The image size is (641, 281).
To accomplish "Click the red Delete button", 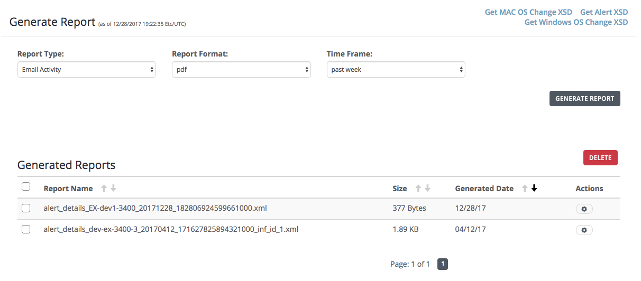I will [x=600, y=158].
